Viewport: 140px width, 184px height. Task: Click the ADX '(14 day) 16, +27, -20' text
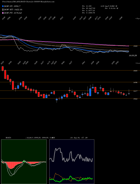point(79,138)
